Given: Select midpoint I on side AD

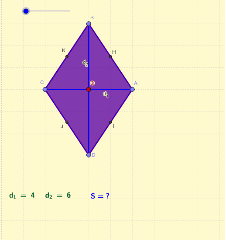Looking at the screenshot, I should click(111, 122).
